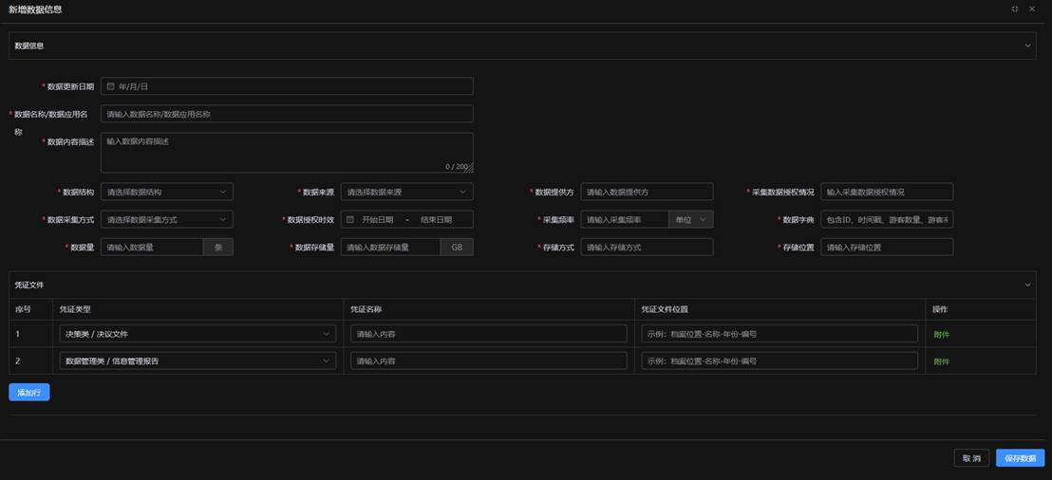Close the 新增数据信息 dialog
Image resolution: width=1052 pixels, height=480 pixels.
tap(1032, 9)
